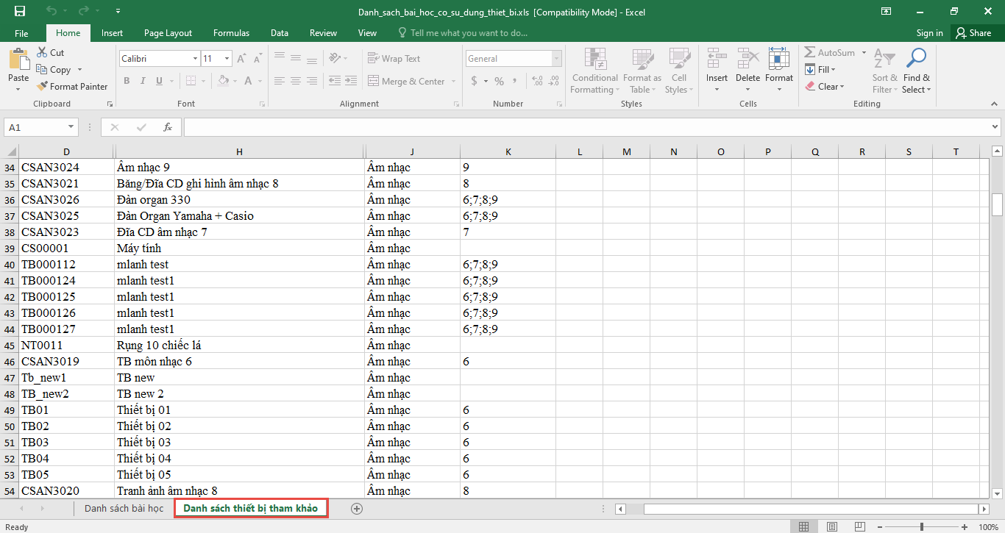Click the Save icon in title bar
Screen dimensions: 1005x533
click(20, 11)
